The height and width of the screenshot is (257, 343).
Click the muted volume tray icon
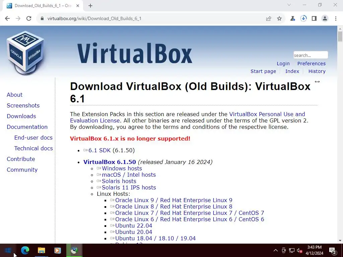pyautogui.click(x=299, y=250)
